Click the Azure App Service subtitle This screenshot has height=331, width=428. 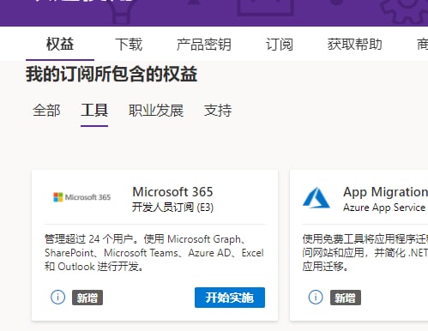384,208
